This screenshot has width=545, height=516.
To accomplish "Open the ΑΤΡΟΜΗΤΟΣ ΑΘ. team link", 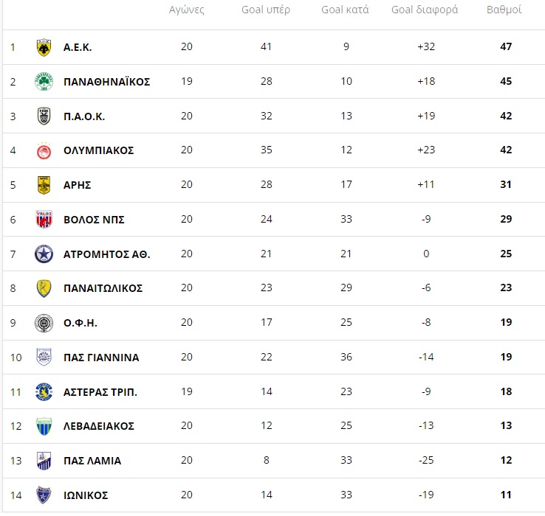I will (x=106, y=254).
